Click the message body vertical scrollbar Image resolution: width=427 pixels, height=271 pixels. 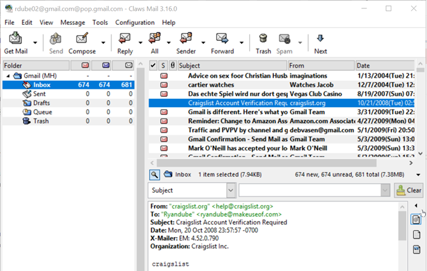coord(402,226)
